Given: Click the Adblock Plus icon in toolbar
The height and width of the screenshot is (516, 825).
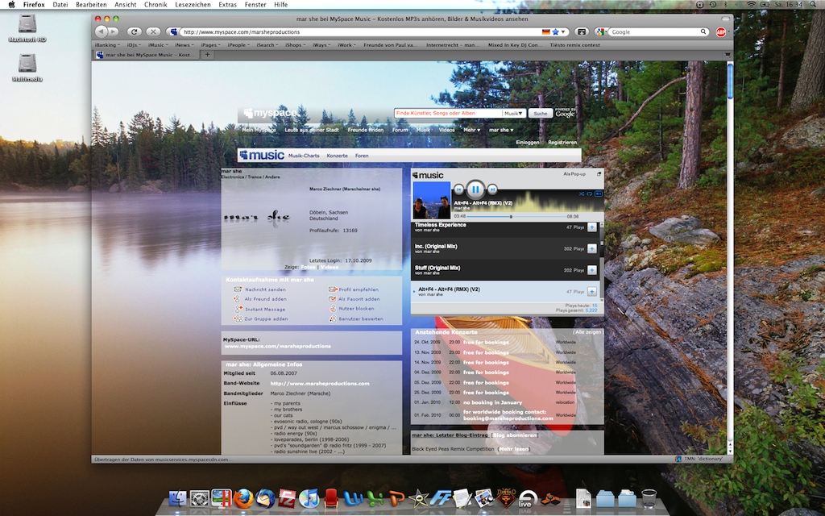Looking at the screenshot, I should [721, 32].
